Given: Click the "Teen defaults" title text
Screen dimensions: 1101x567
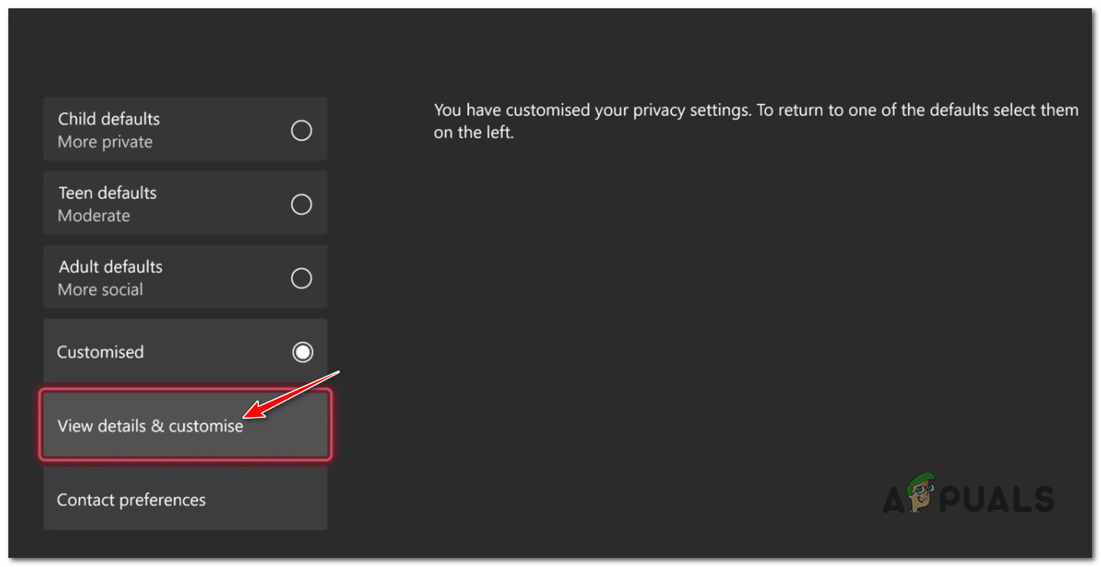Looking at the screenshot, I should [x=107, y=193].
